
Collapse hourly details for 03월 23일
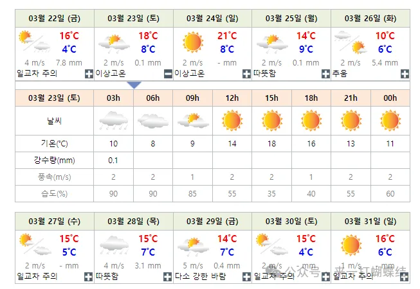167,74
